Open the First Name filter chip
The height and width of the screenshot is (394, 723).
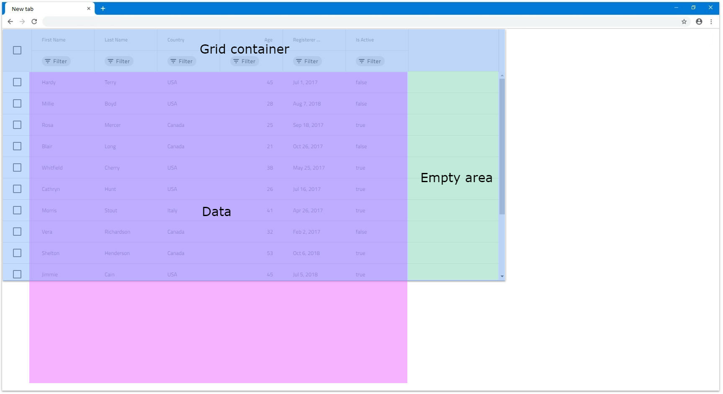[x=56, y=62]
